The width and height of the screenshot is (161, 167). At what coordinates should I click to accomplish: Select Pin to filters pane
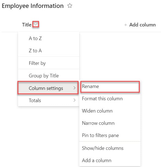pos(110,135)
